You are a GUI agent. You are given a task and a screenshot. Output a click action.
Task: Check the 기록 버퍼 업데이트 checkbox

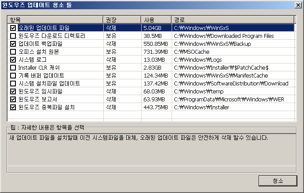pos(13,75)
